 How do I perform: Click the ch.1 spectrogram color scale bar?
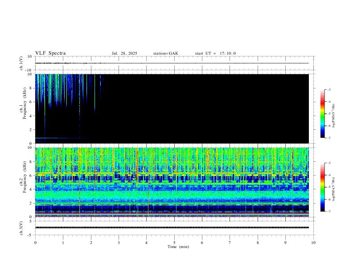click(x=322, y=114)
